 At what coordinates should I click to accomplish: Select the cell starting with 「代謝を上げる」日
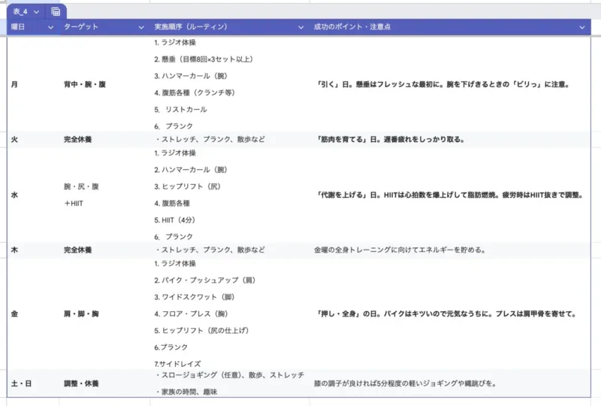coord(450,195)
